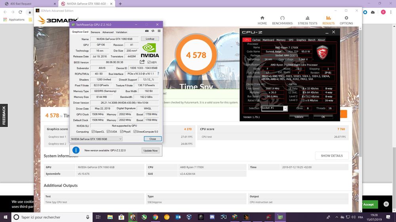Open Applications bookmarks shortcut
Viewport: 396px width, 222px height.
(14, 20)
